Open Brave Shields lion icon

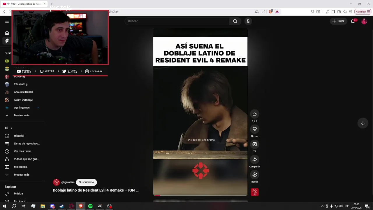point(271,12)
